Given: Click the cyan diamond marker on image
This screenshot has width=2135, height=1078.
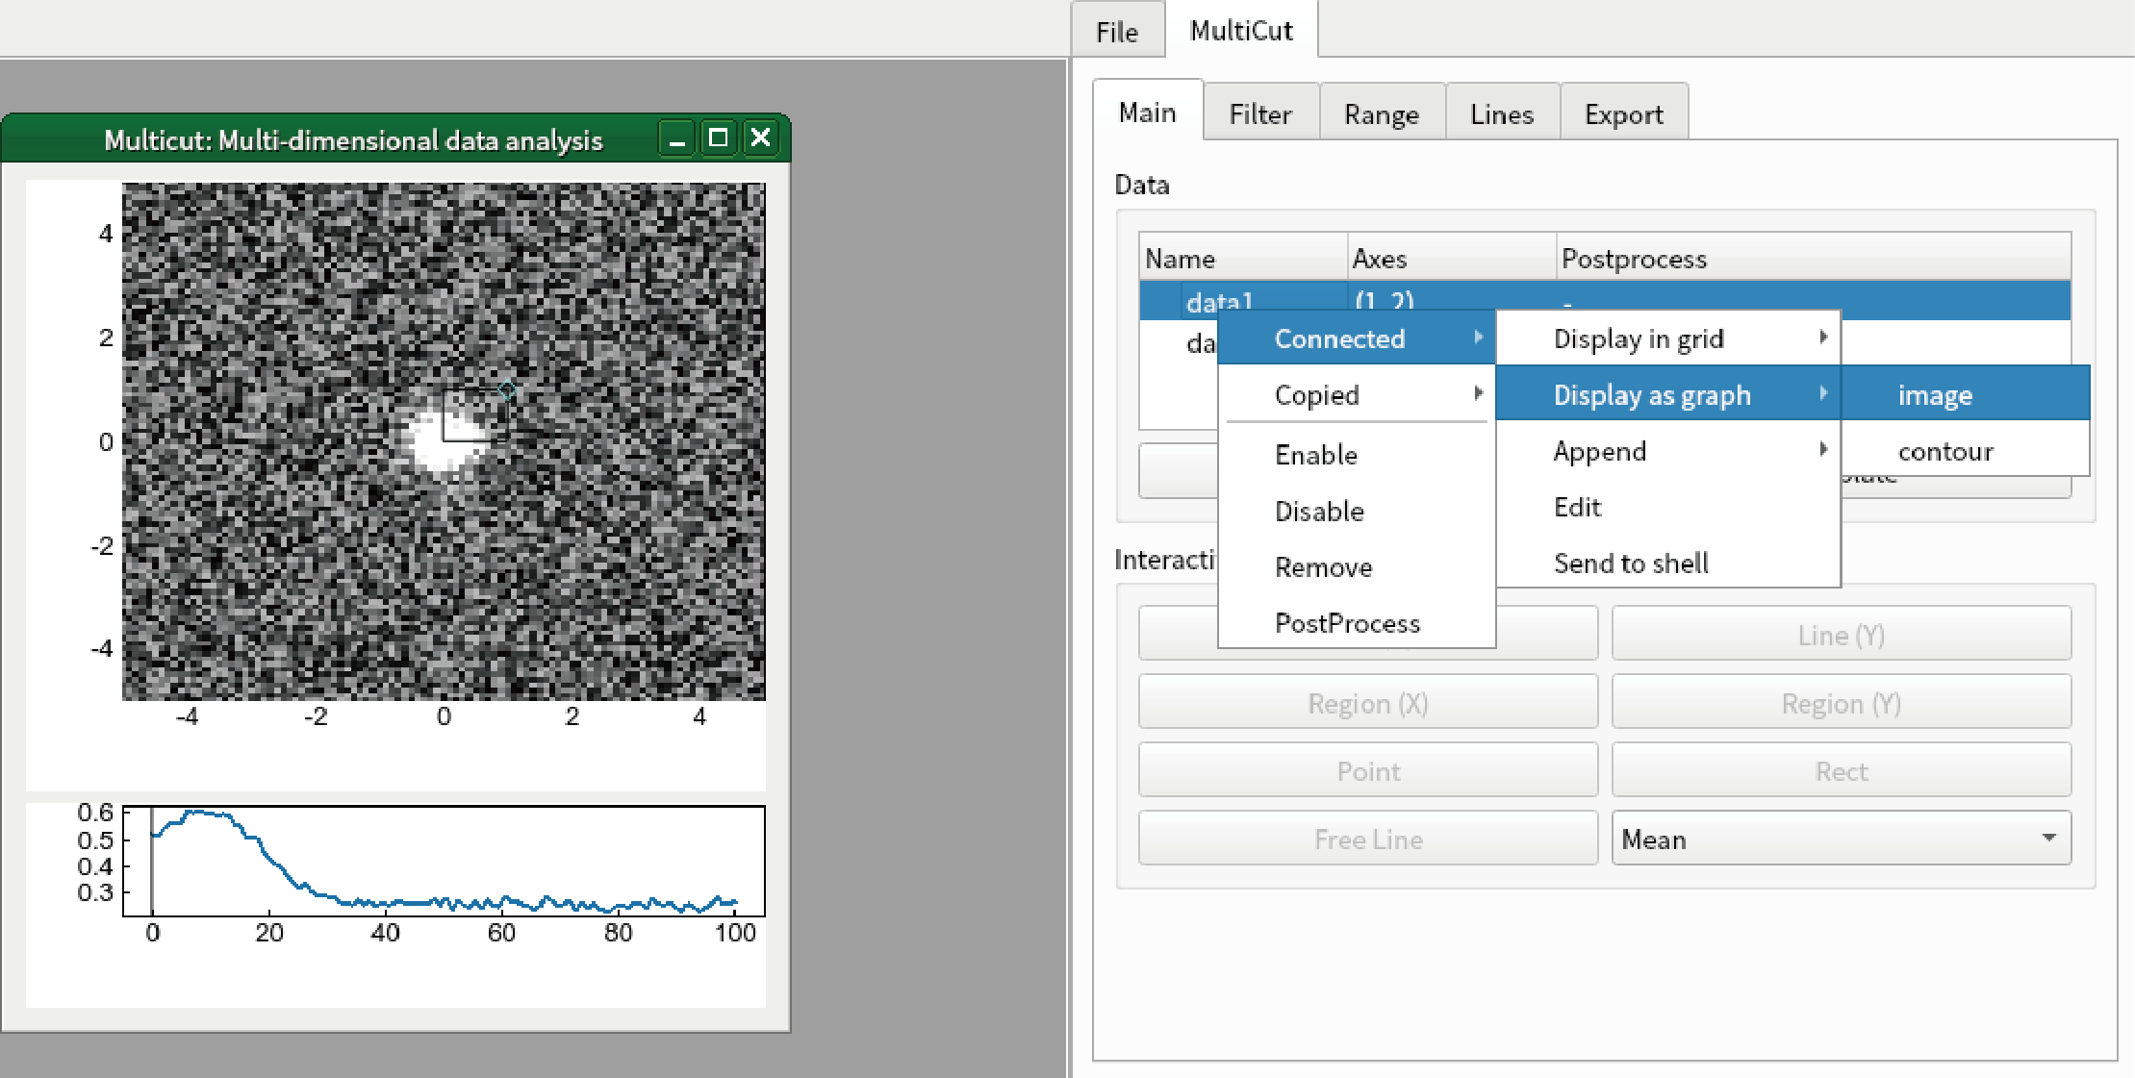Looking at the screenshot, I should tap(507, 389).
